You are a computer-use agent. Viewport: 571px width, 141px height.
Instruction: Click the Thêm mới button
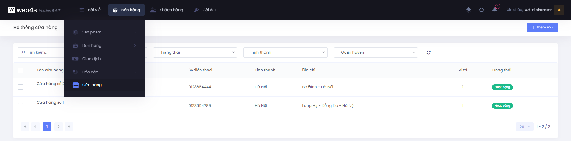point(542,28)
